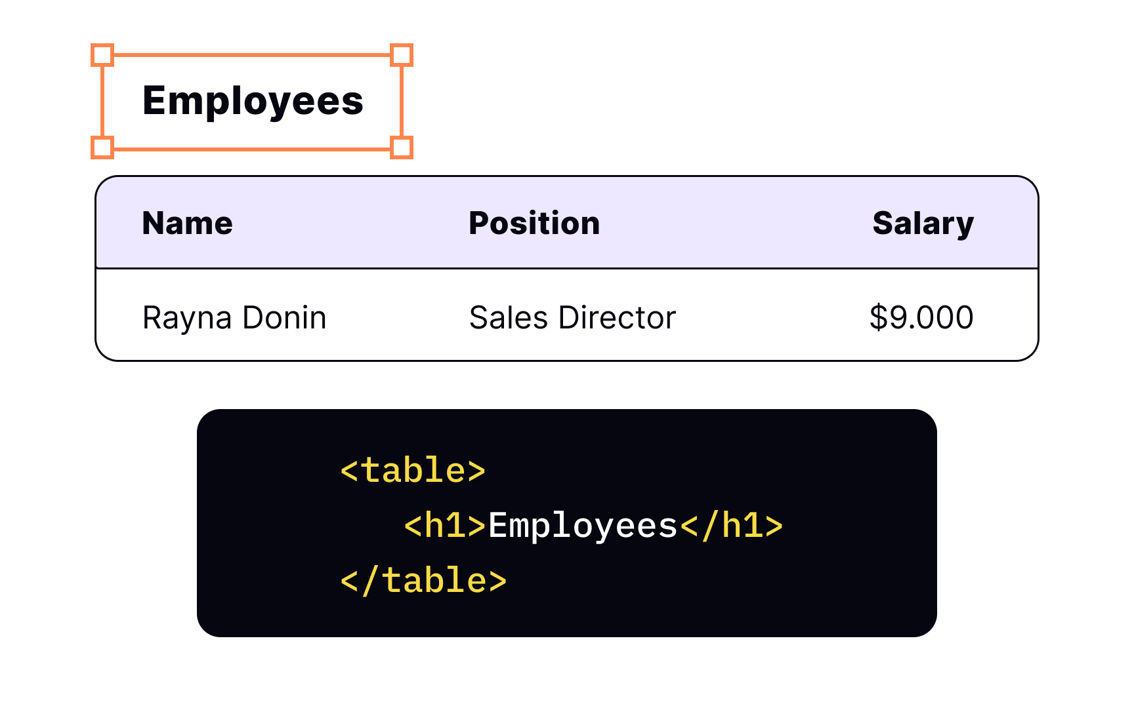Click the closing </table> tag in code
The height and width of the screenshot is (708, 1134).
click(x=423, y=581)
